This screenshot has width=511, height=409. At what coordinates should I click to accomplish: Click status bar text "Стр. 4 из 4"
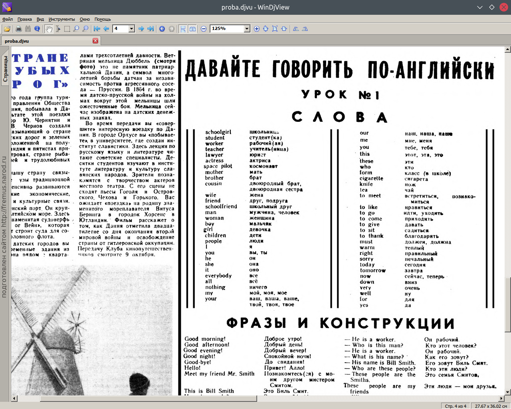456,406
